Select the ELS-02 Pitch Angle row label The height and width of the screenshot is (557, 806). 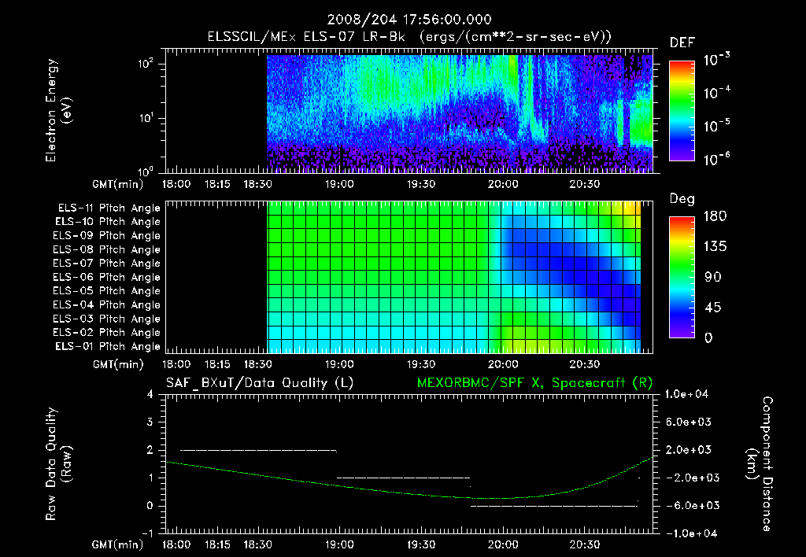(x=106, y=333)
